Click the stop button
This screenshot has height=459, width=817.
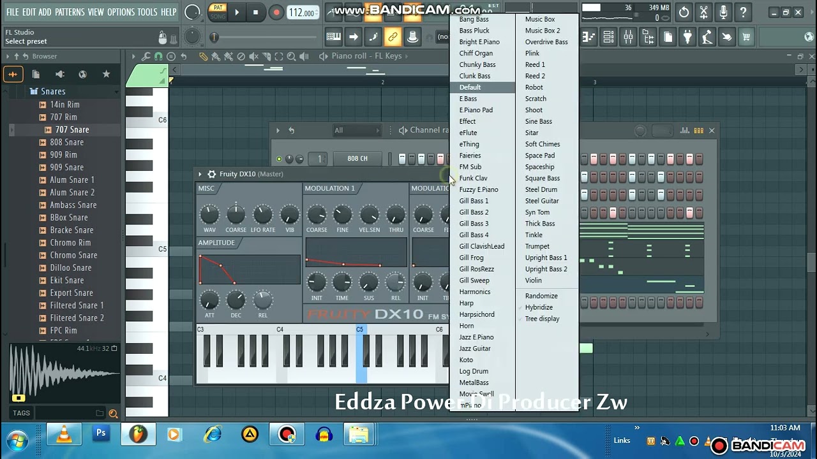pos(255,12)
